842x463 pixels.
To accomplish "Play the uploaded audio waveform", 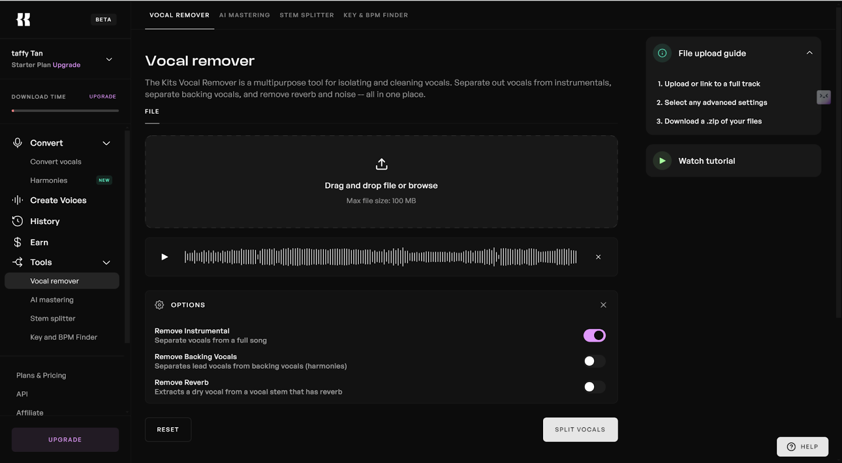I will [x=164, y=257].
